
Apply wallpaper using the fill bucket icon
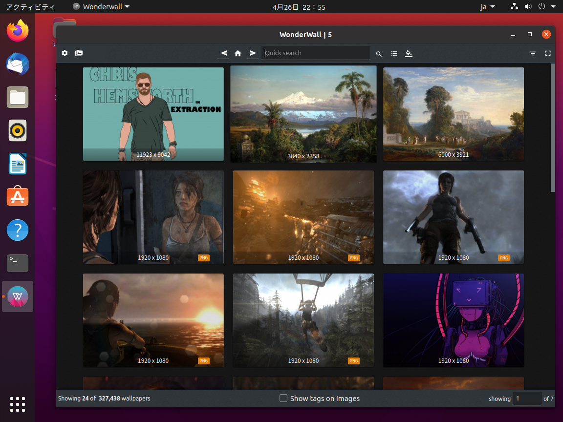coord(409,53)
